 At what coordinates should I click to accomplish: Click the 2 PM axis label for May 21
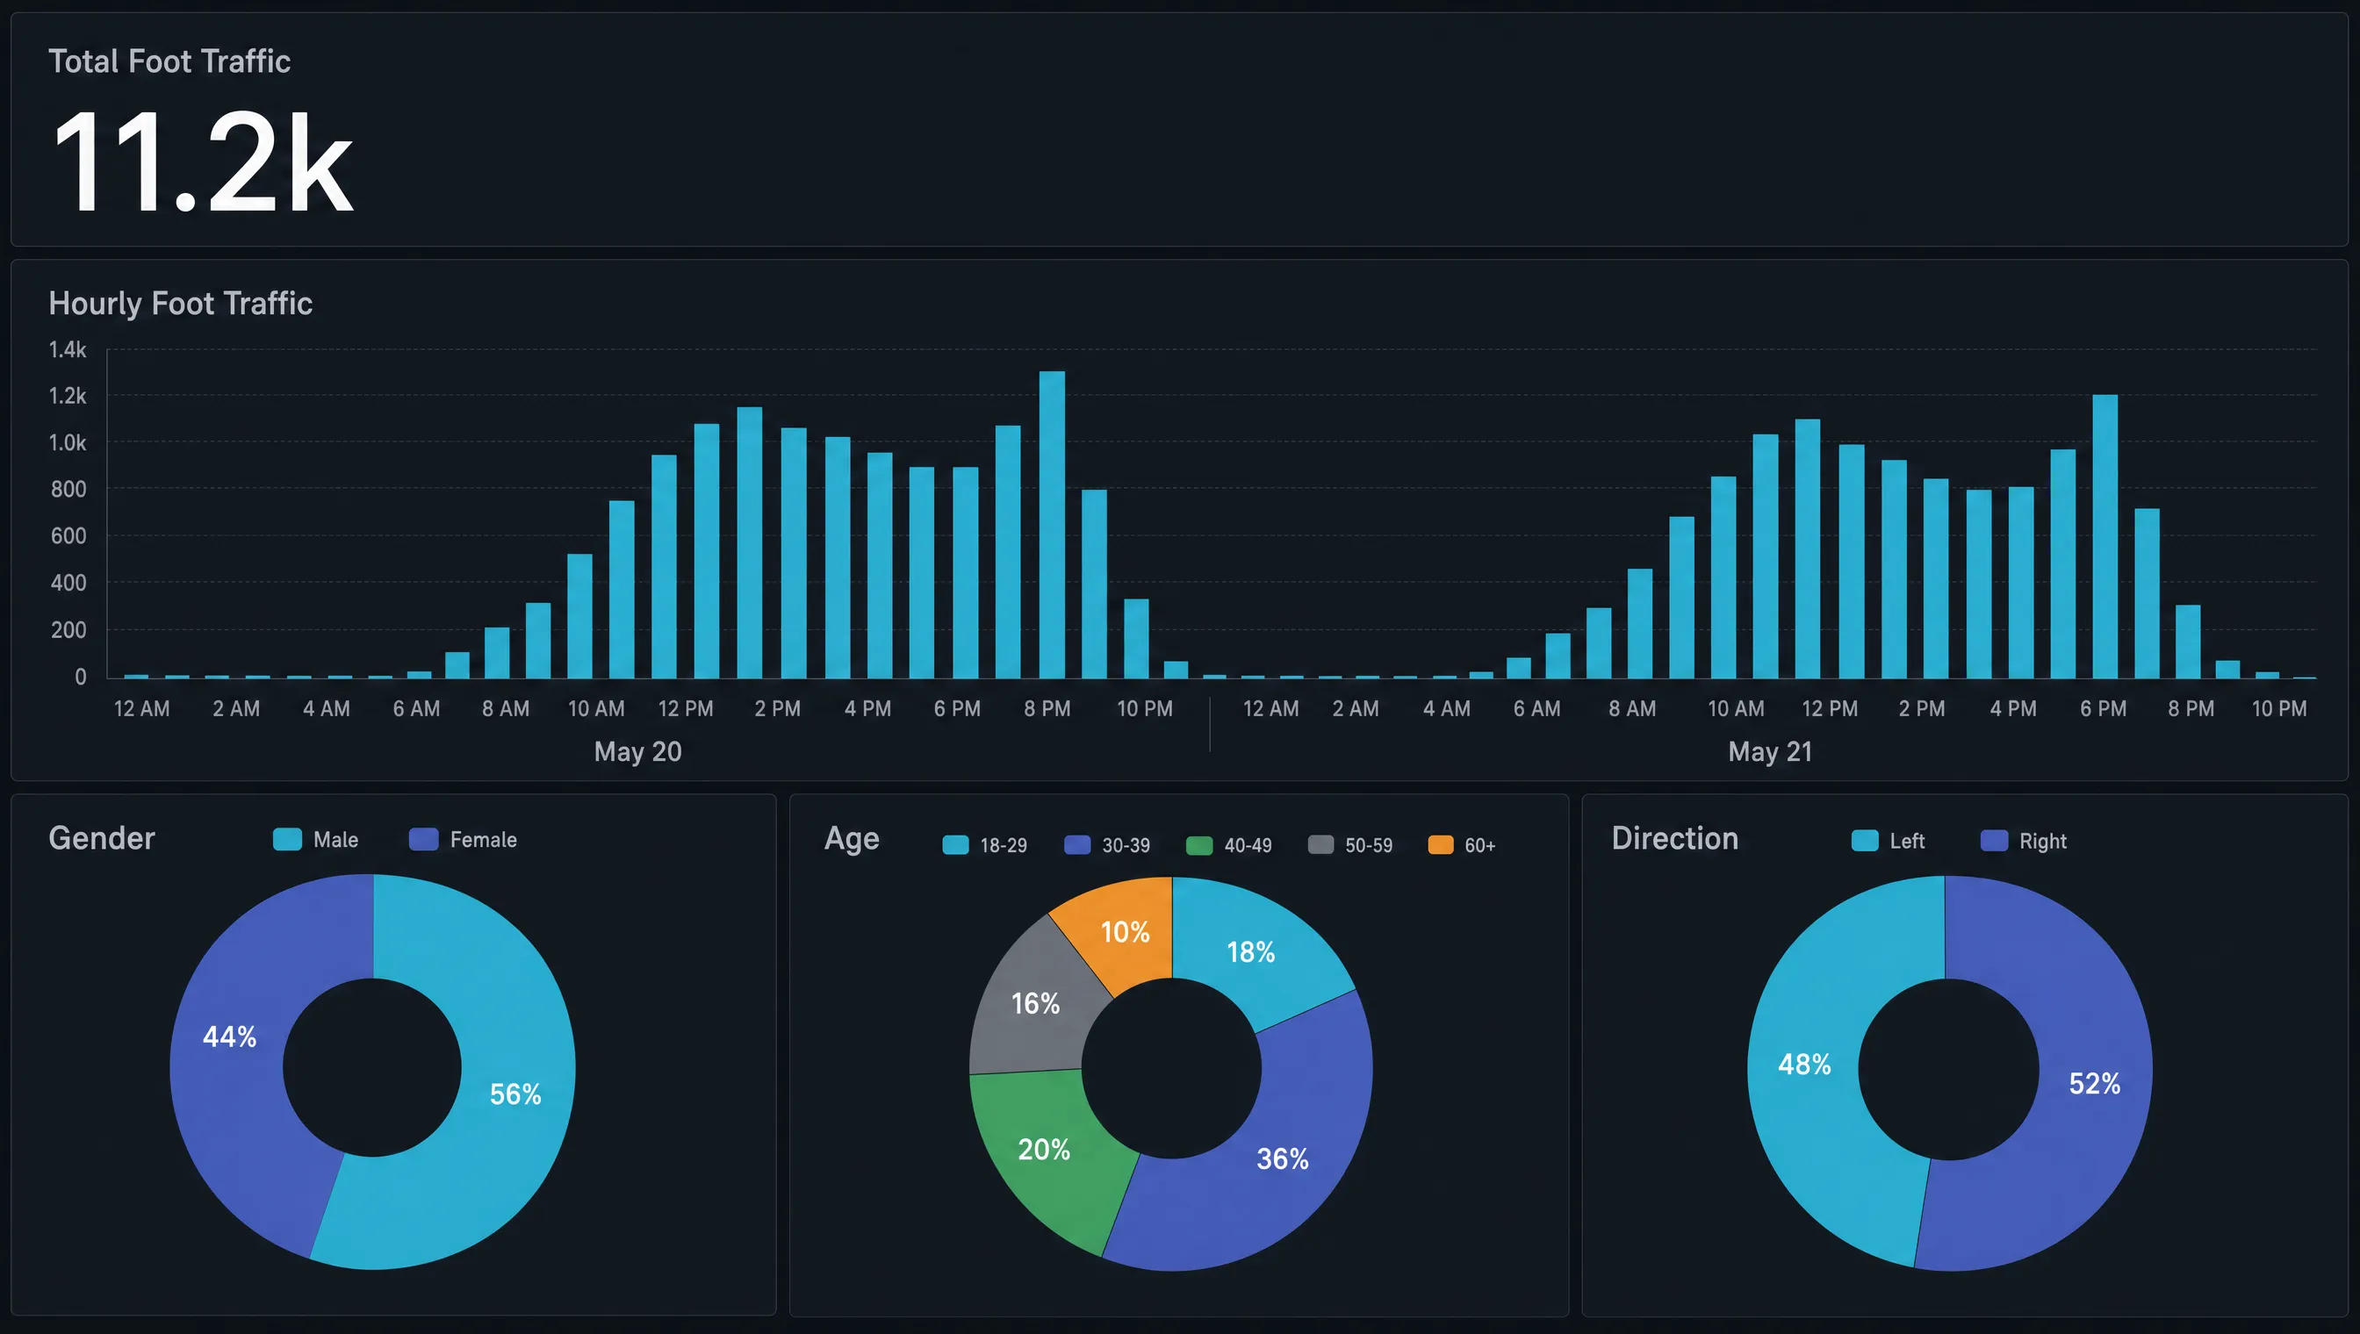pyautogui.click(x=1921, y=708)
